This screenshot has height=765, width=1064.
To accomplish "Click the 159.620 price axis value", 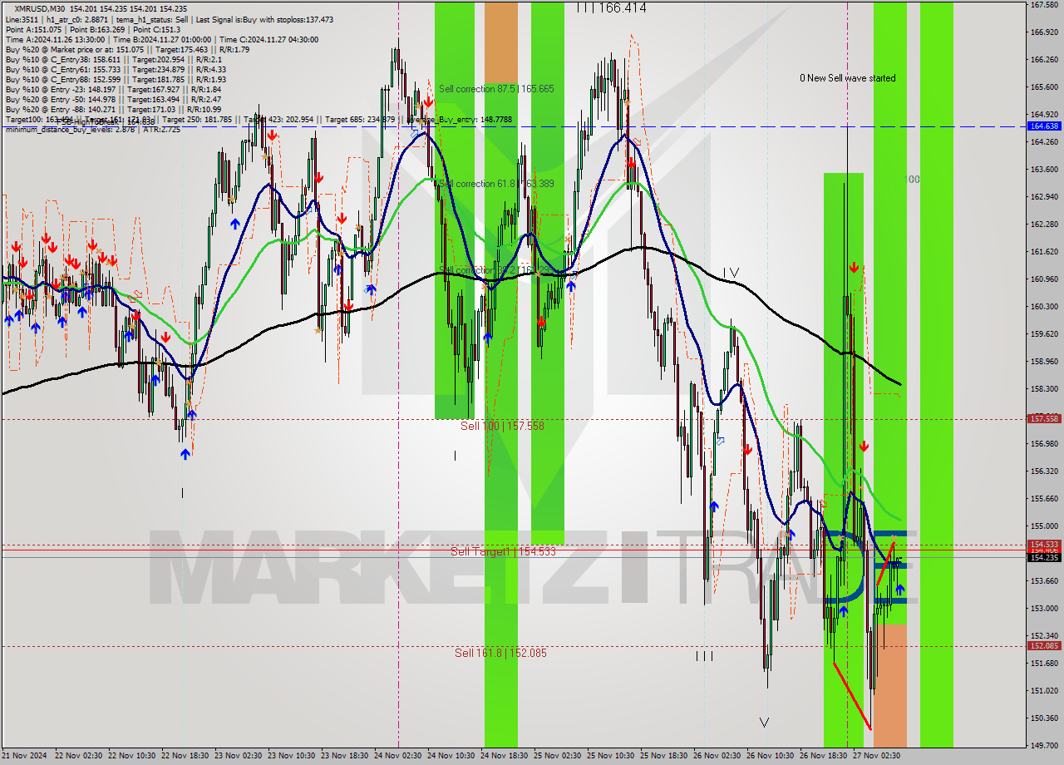I will (x=1043, y=334).
